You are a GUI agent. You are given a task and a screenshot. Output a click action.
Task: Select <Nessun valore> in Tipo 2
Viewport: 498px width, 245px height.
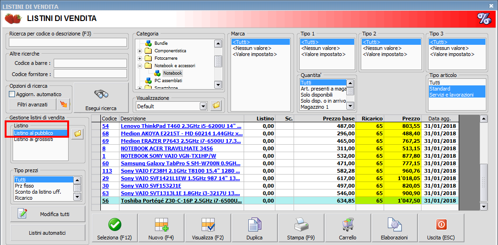(x=382, y=48)
